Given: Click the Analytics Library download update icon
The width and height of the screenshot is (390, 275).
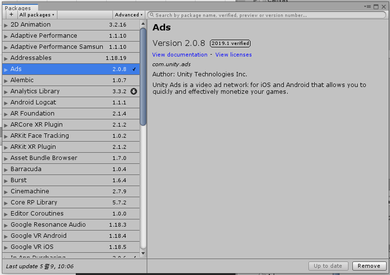Looking at the screenshot, I should tap(134, 91).
